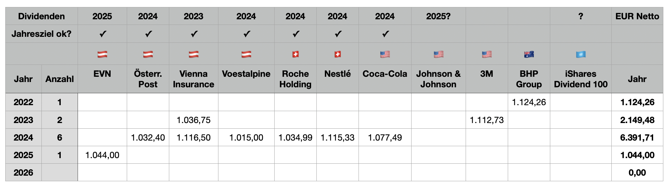670x190 pixels.
Task: Select the EUR Netto header cell
Action: 637,16
